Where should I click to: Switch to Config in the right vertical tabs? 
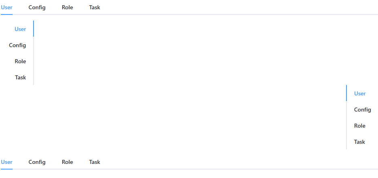(x=363, y=110)
